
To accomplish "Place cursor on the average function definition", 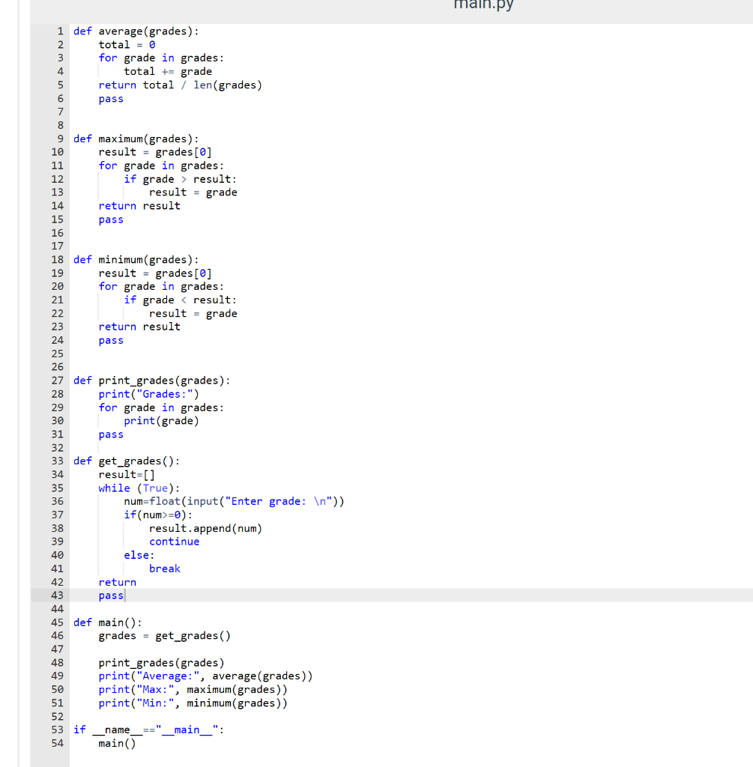I will [135, 31].
